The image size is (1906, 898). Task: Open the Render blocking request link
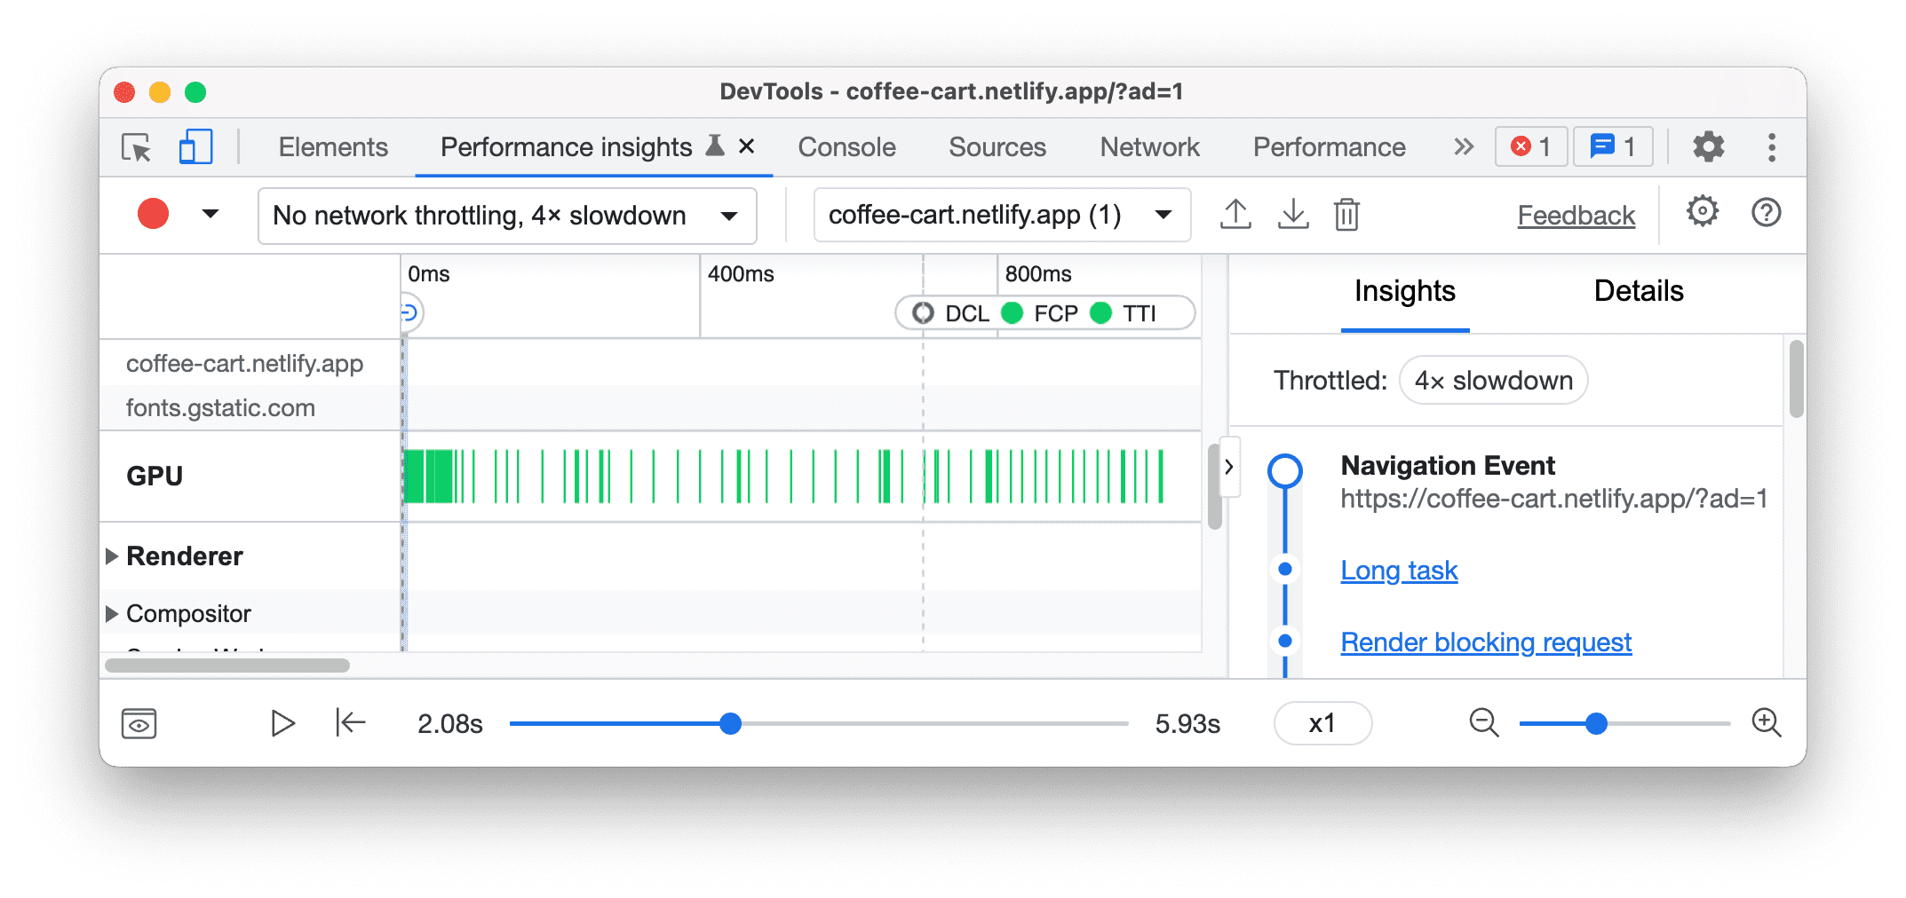click(x=1485, y=642)
